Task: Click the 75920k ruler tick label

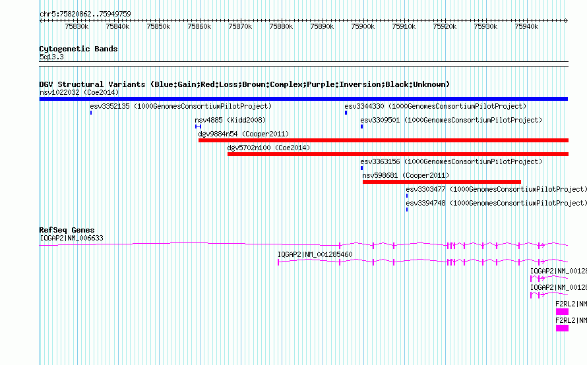Action: point(445,26)
